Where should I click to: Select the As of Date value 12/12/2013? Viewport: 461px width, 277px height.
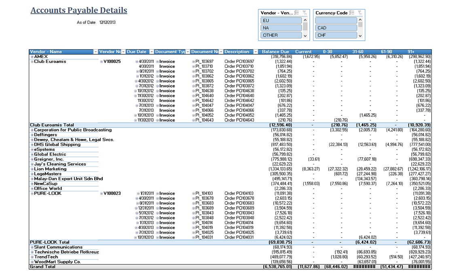coord(107,22)
